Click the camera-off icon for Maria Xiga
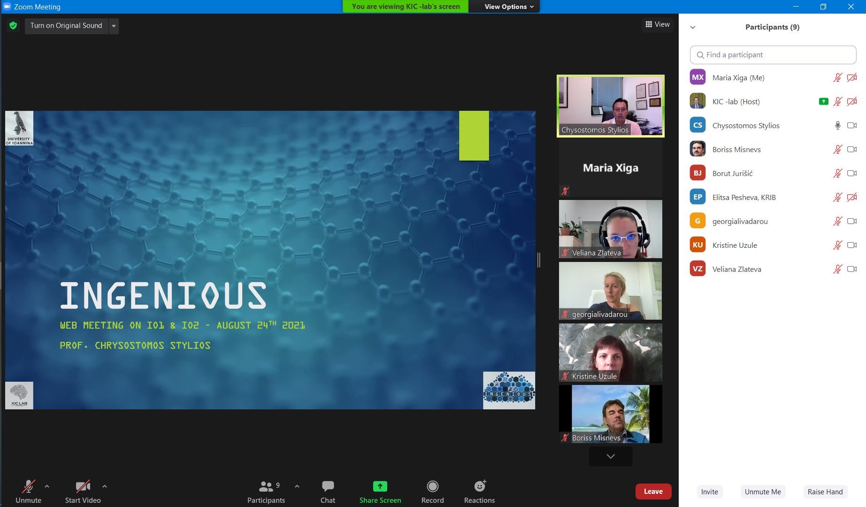The image size is (866, 507). [852, 77]
